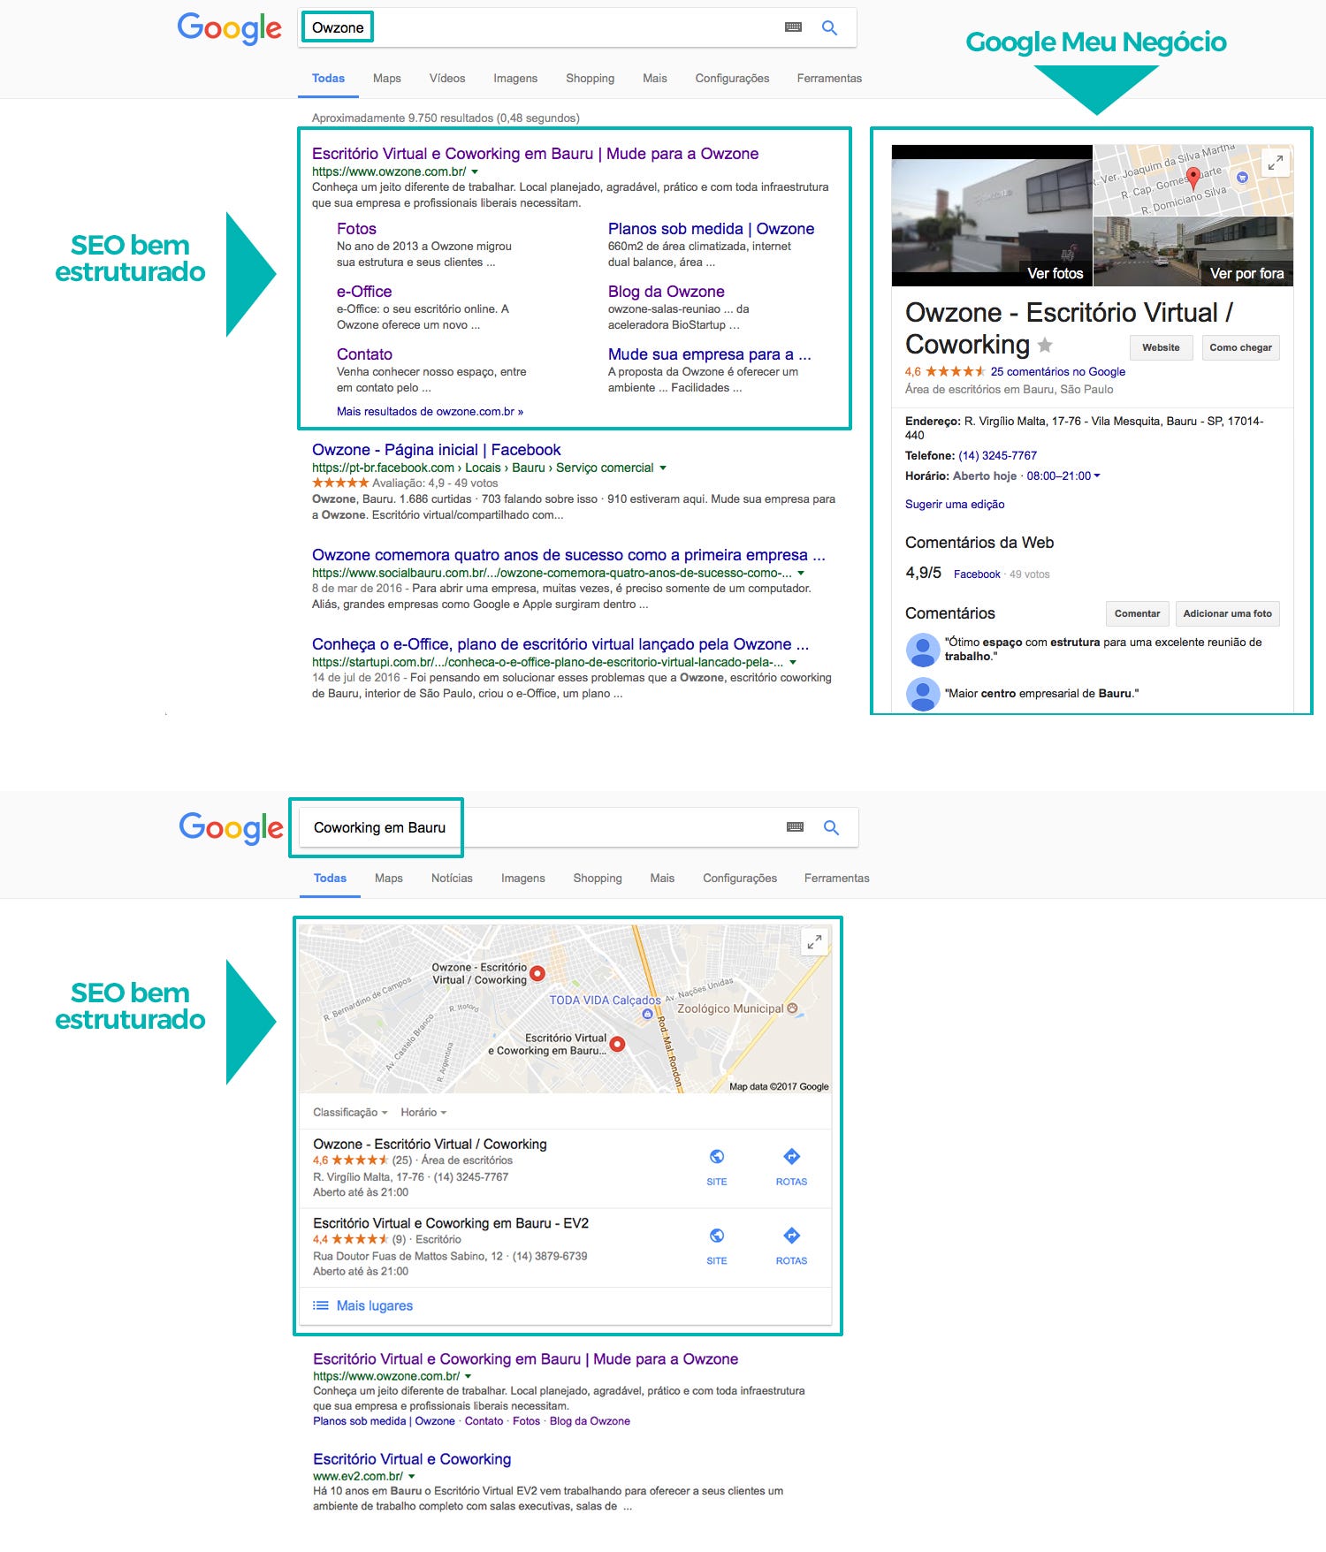Expand the Horário 08:00–21:00 hours dropdown

(1063, 476)
